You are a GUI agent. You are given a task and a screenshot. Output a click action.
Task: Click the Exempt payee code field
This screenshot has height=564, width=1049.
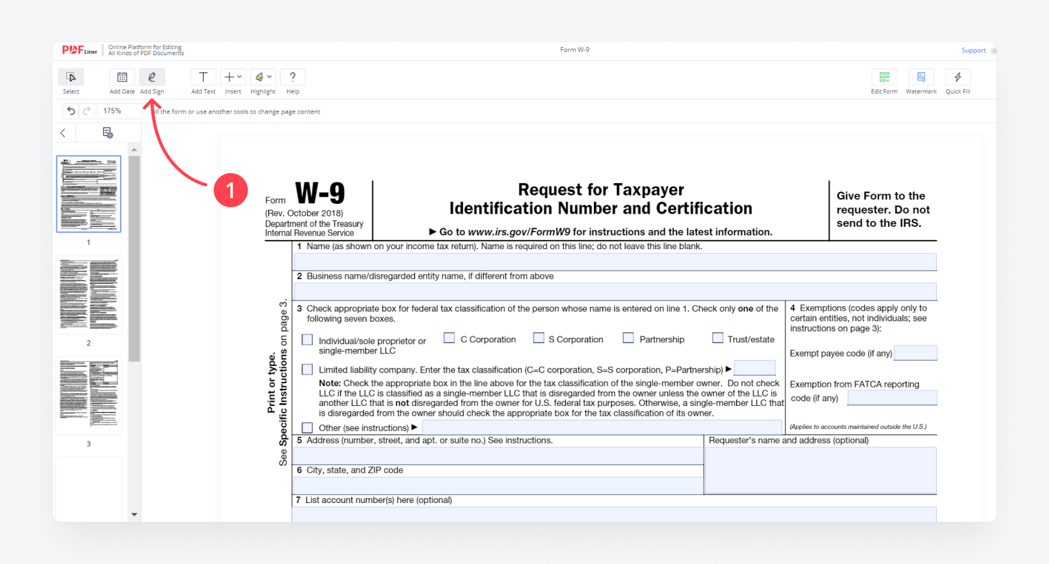pyautogui.click(x=915, y=353)
